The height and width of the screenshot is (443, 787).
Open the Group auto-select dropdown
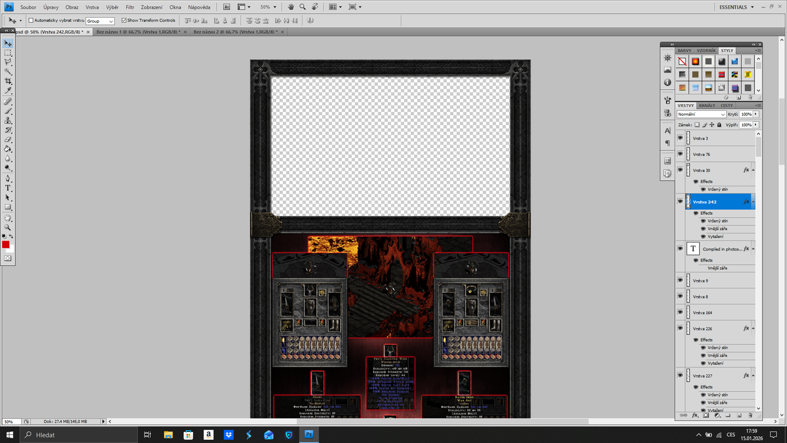coord(100,21)
